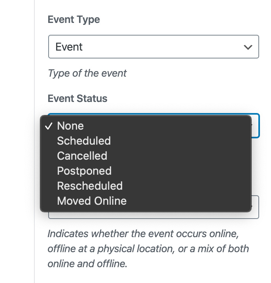Click the Event Status field label
Image resolution: width=271 pixels, height=283 pixels.
[x=77, y=98]
